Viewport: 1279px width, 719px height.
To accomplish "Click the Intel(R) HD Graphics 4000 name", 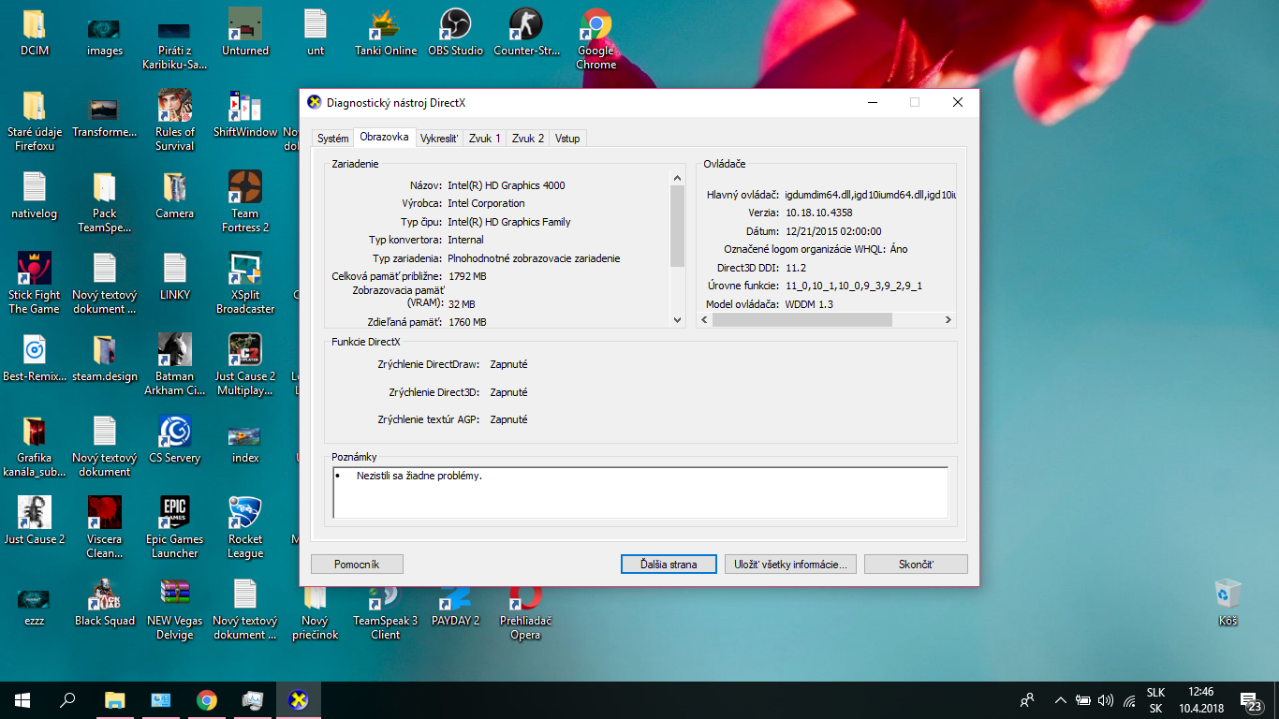I will [507, 185].
